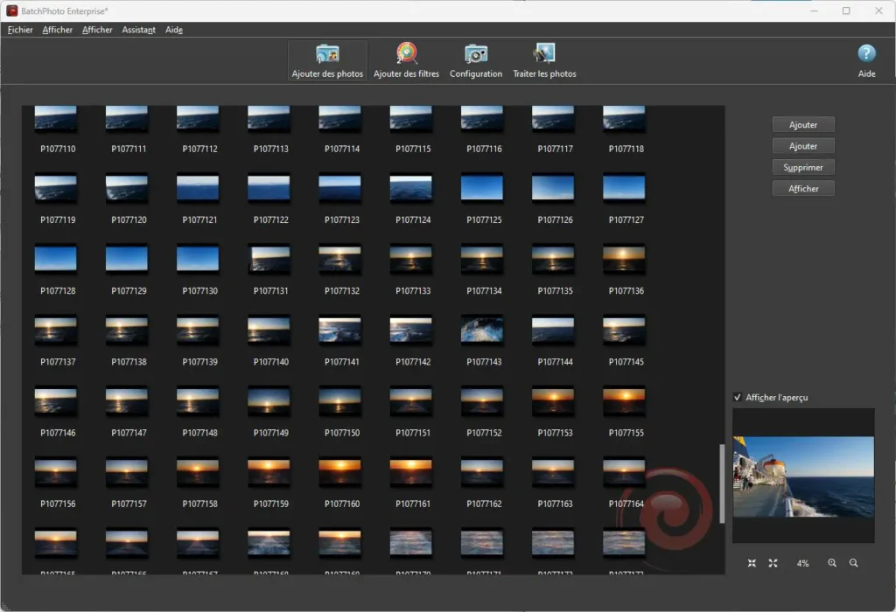Open the Configuration step

[x=476, y=60]
